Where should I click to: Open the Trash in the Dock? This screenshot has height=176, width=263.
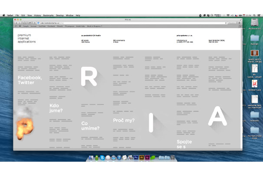173,158
